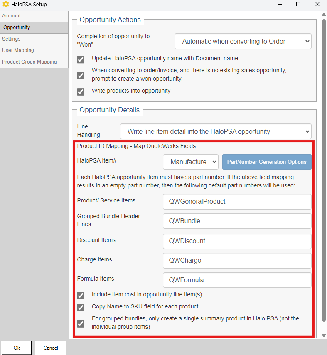This screenshot has height=355, width=327.
Task: Toggle Write products into opportunity checkbox
Action: click(81, 91)
